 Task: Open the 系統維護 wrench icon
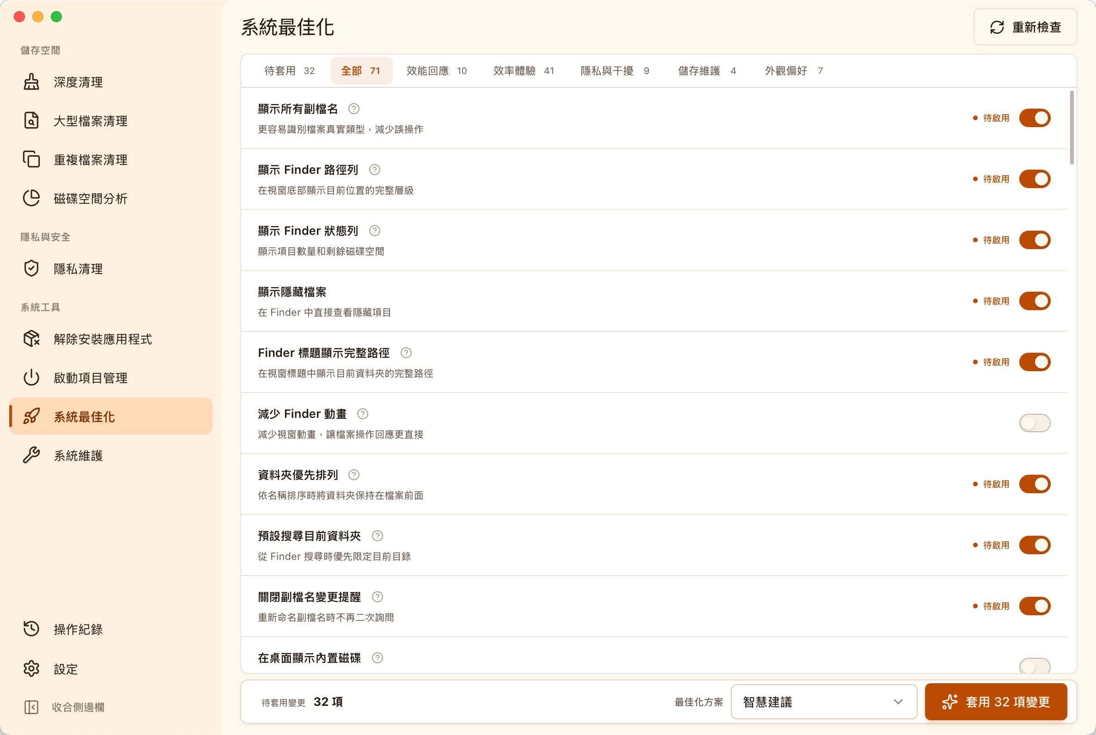pyautogui.click(x=31, y=455)
